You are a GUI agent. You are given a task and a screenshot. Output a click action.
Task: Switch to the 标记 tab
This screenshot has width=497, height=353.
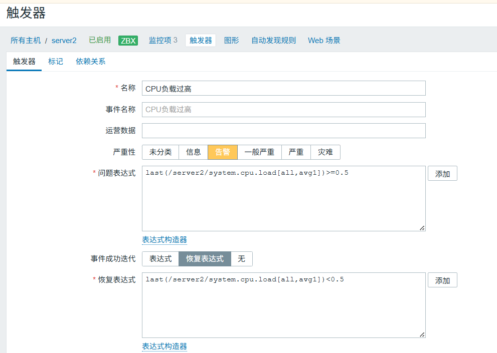tap(56, 62)
